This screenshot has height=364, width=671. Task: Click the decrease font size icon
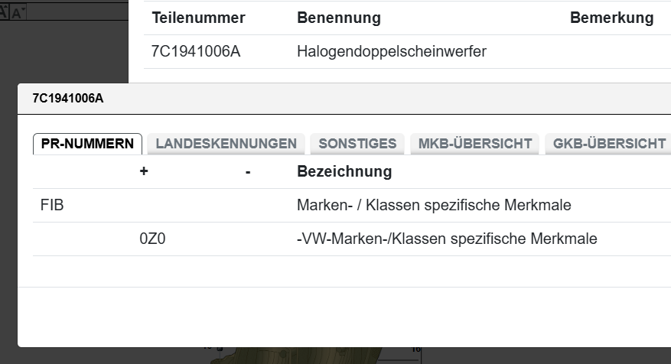(16, 13)
